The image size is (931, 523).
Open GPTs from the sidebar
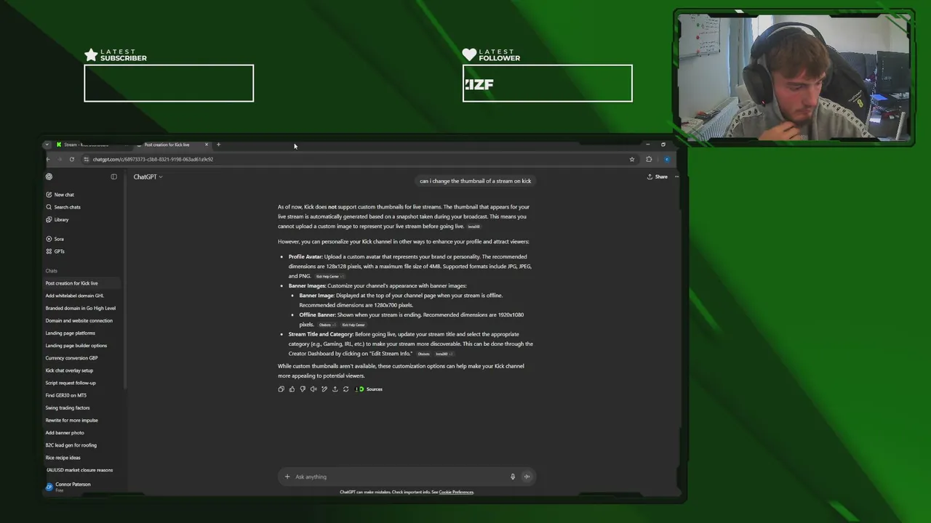pos(55,251)
